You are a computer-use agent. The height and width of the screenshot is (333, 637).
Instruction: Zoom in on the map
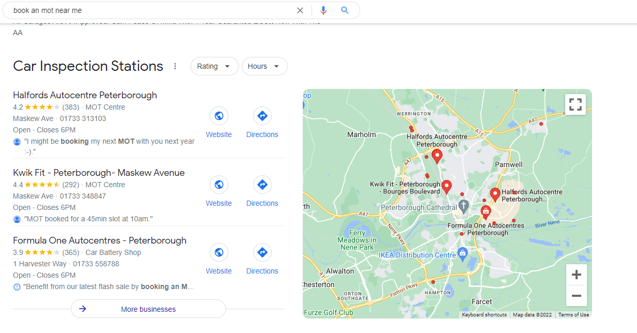click(x=577, y=275)
